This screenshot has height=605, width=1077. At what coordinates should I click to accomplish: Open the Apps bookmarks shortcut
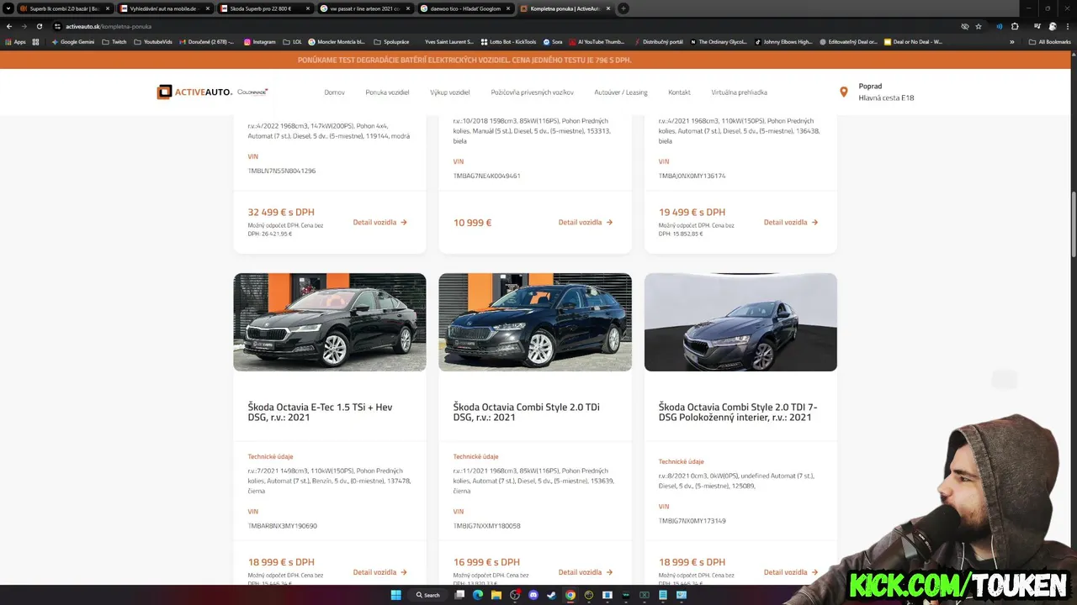pos(16,41)
